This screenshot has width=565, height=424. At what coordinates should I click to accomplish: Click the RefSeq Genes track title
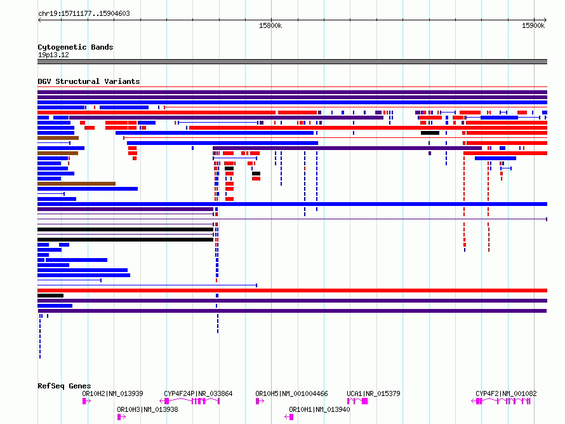coord(64,386)
